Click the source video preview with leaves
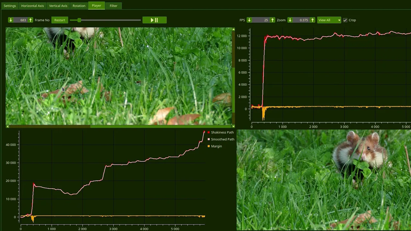 (118, 76)
